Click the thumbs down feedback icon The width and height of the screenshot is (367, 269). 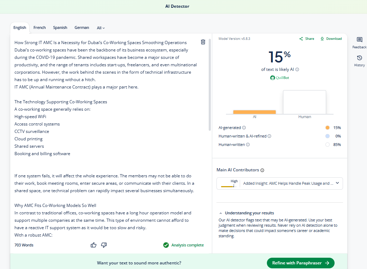pos(104,245)
